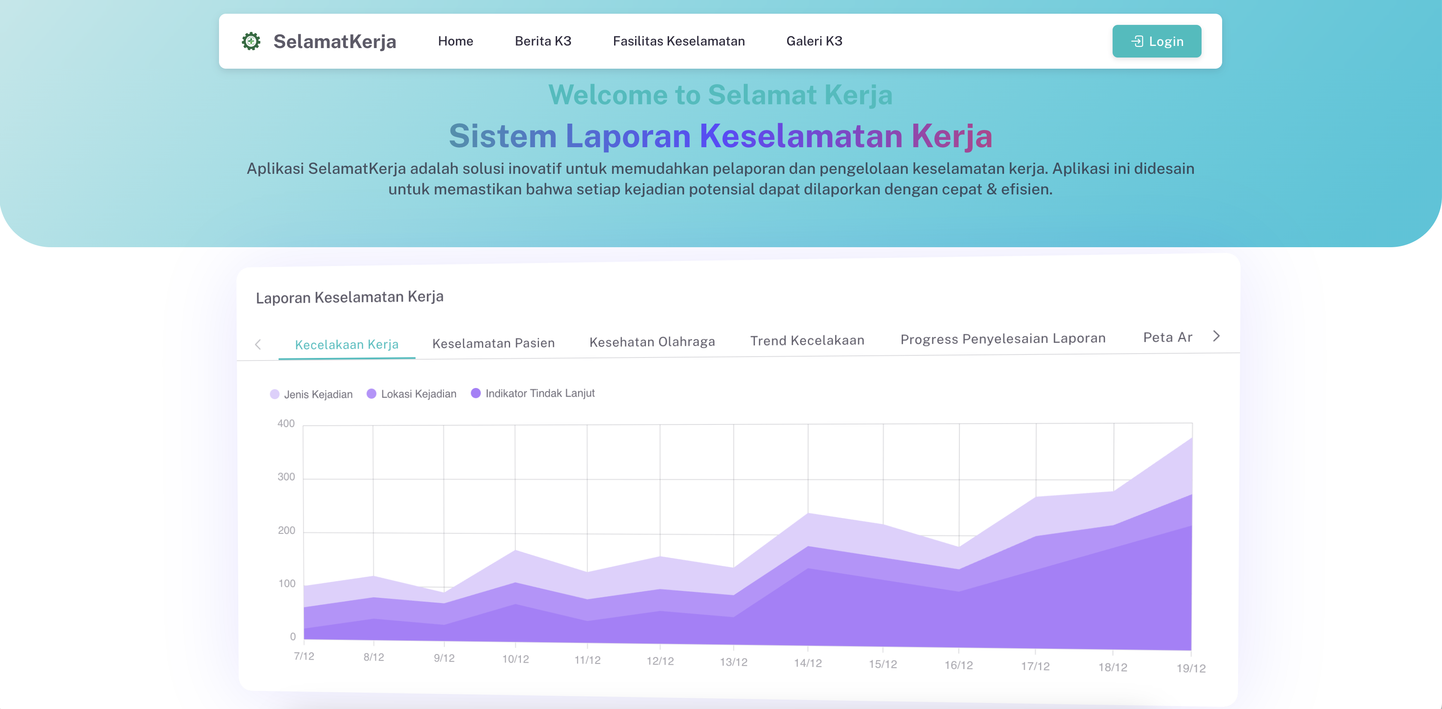The height and width of the screenshot is (709, 1442).
Task: Switch to Keselamatan Pasien tab
Action: point(493,342)
